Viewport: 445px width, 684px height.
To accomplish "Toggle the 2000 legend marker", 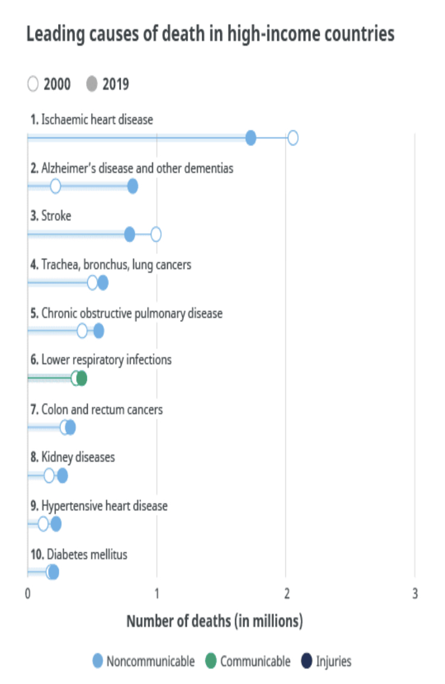I will [x=33, y=83].
